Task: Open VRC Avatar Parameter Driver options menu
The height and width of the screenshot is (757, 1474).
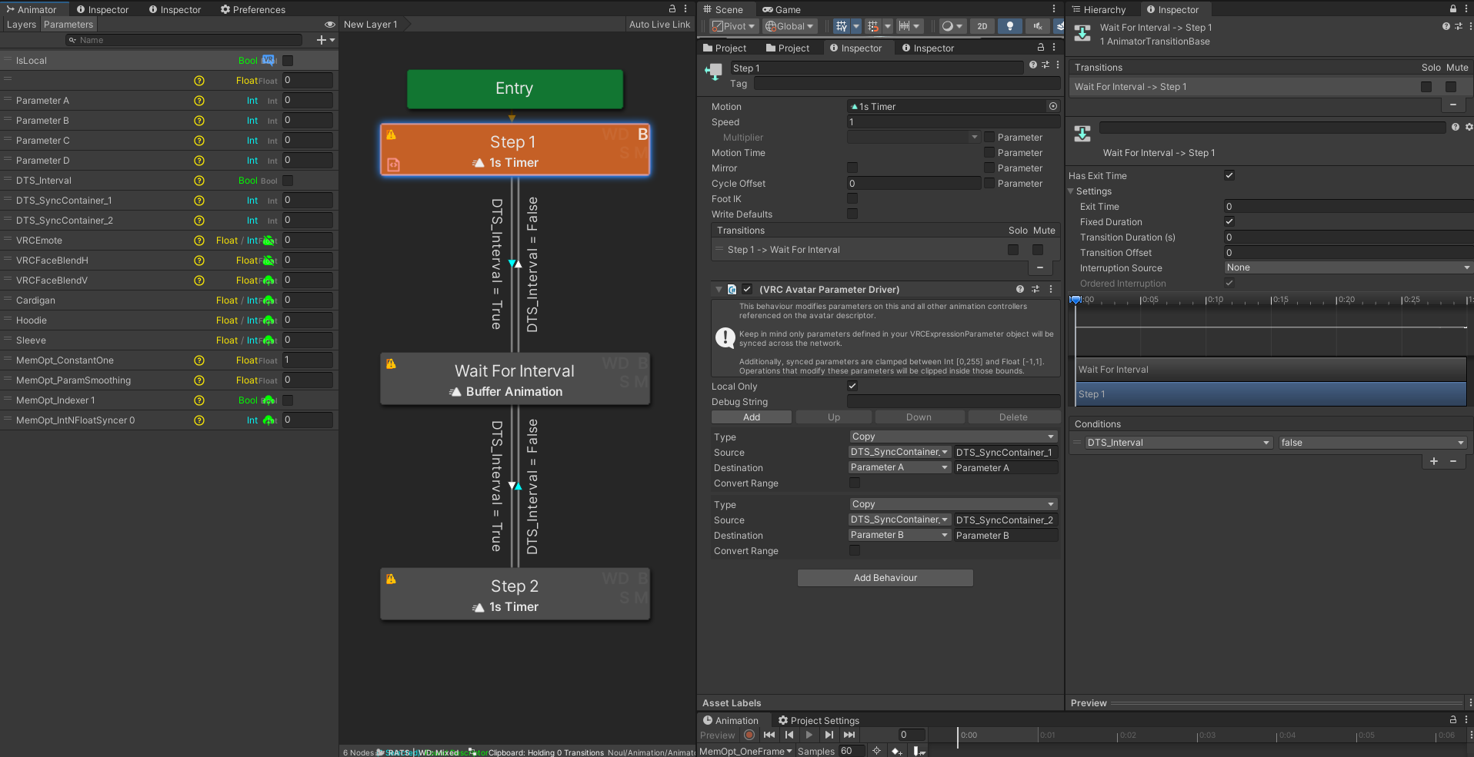Action: tap(1051, 289)
